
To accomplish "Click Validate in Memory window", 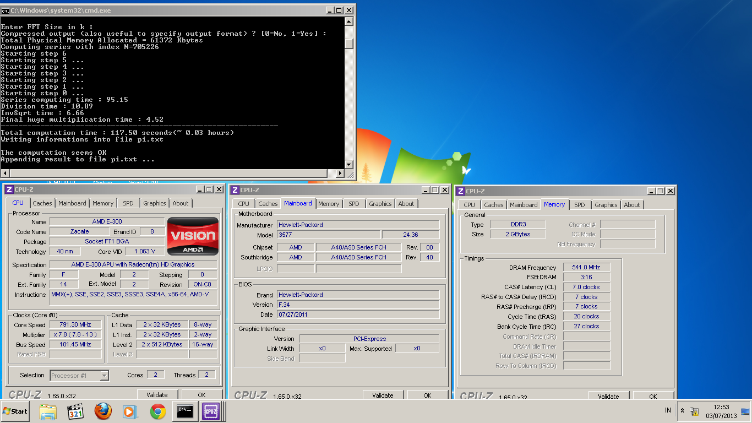I will point(608,397).
